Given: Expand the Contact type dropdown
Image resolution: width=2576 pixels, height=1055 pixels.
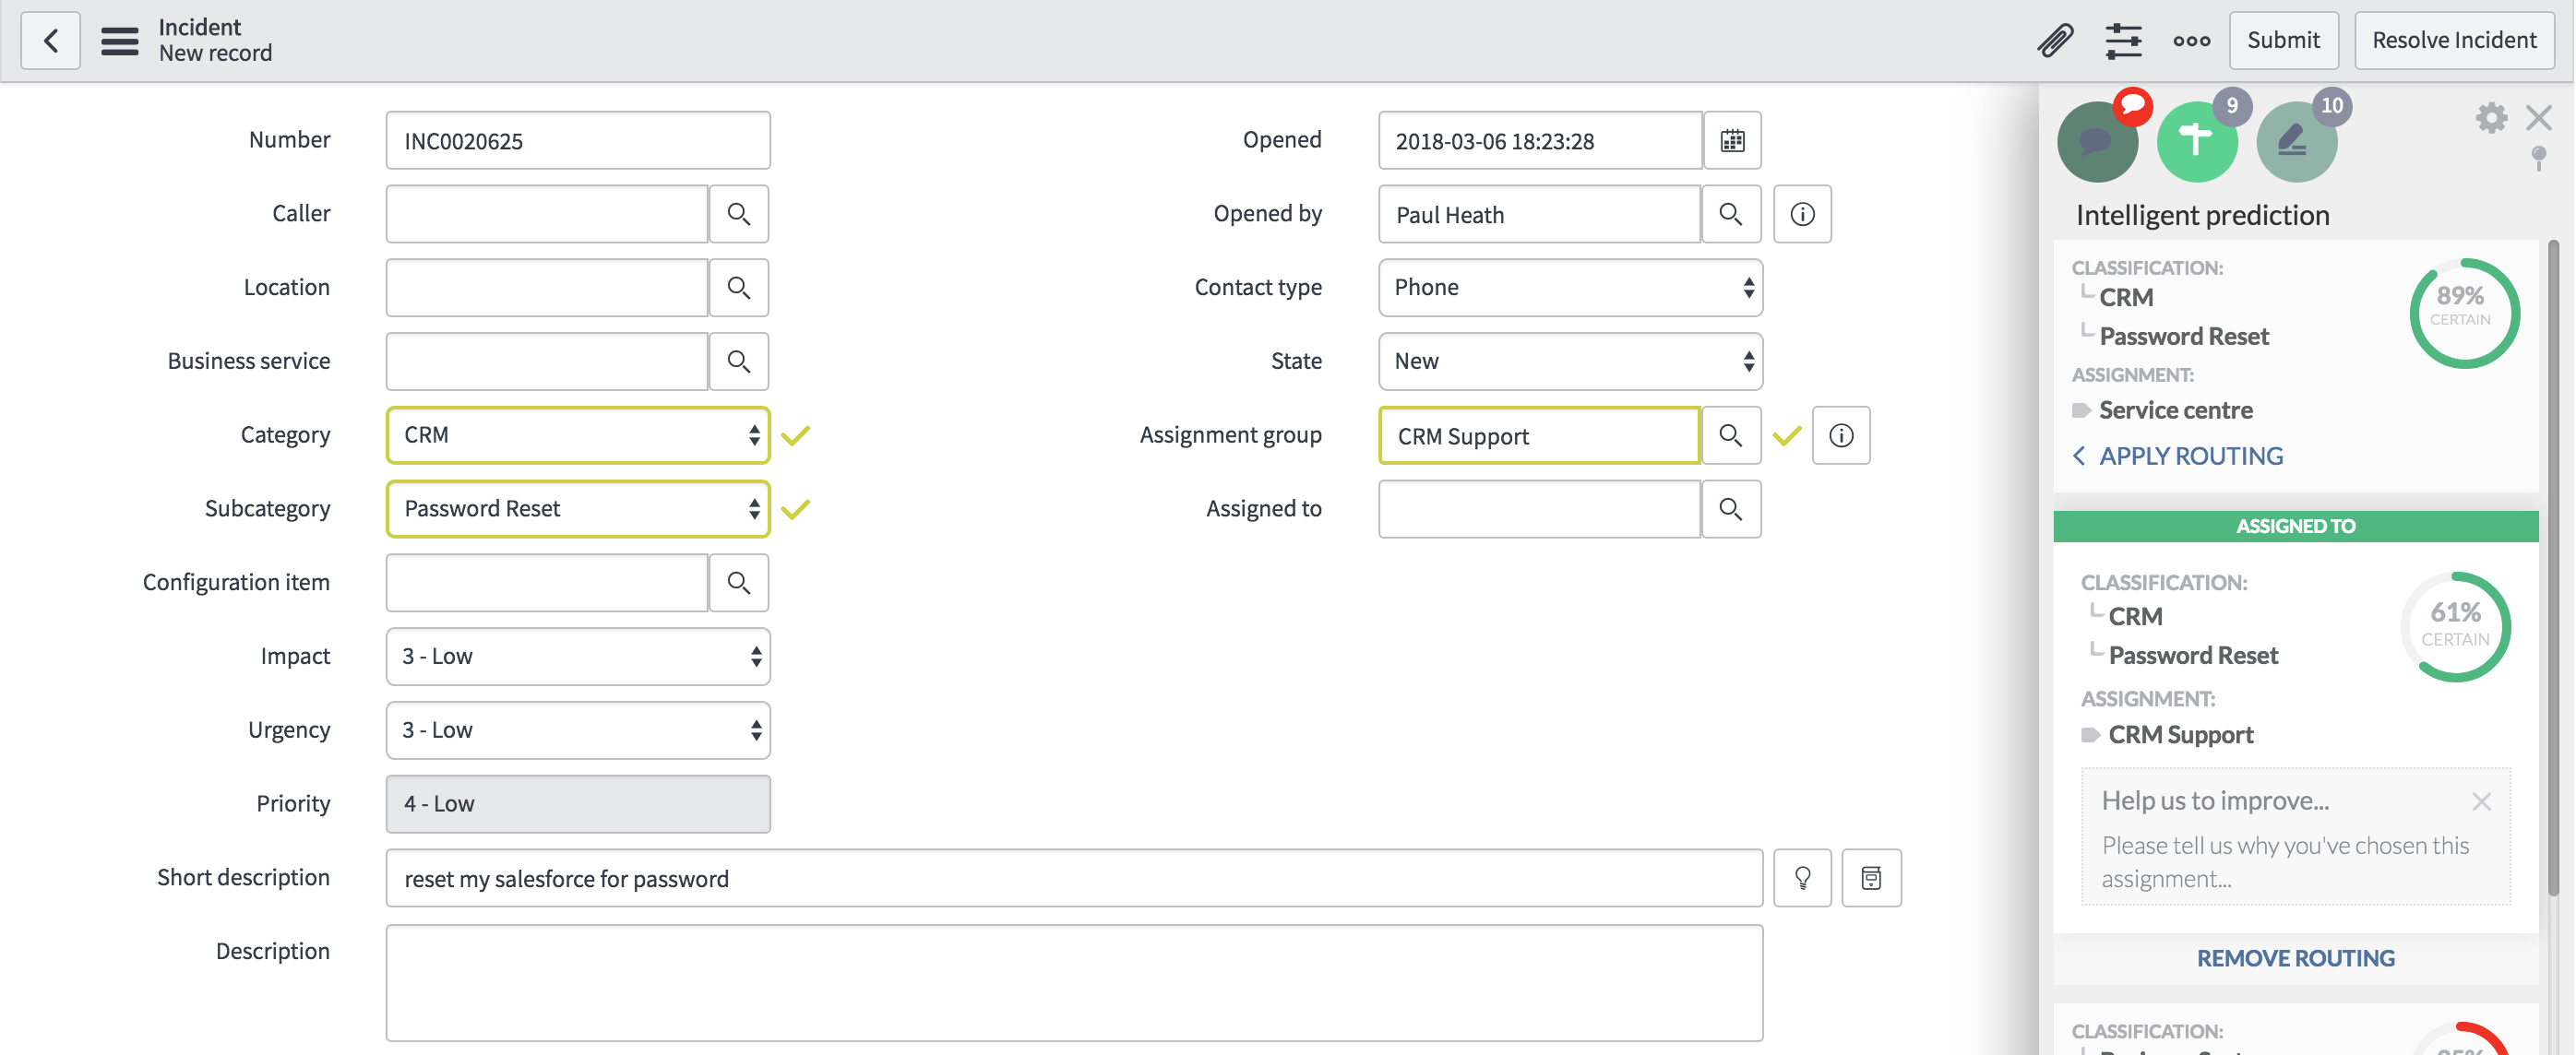Looking at the screenshot, I should click(x=1569, y=288).
